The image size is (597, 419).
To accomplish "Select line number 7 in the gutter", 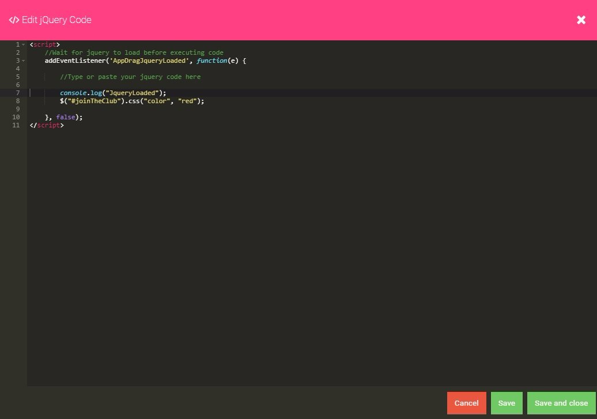I will pos(18,93).
